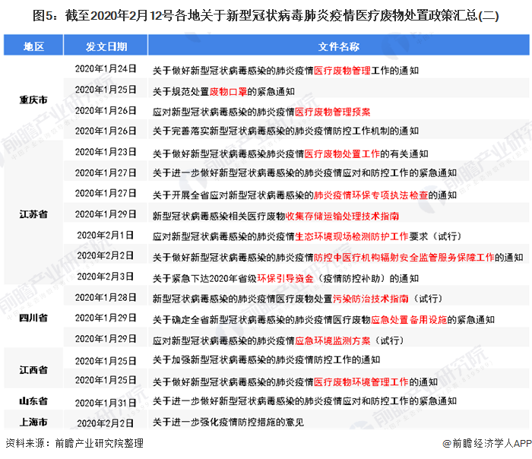This screenshot has width=532, height=459.
Task: Select the 上海市 region cell
Action: pos(33,421)
